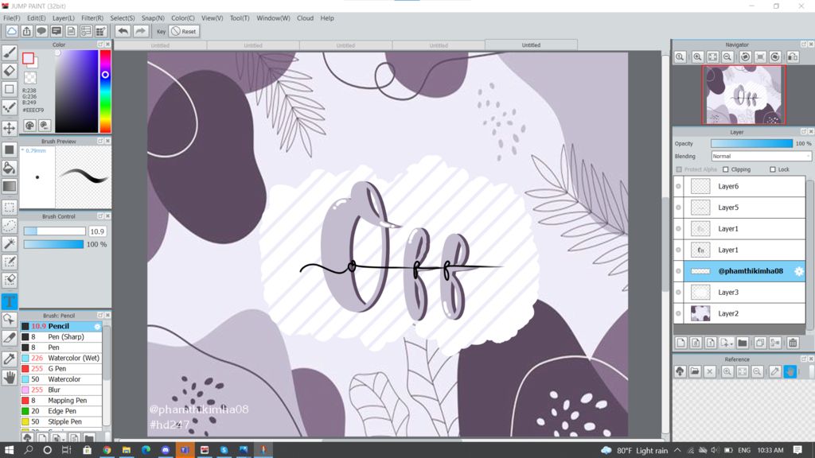Open a reference image file
Screen dimensions: 815x458
point(695,371)
